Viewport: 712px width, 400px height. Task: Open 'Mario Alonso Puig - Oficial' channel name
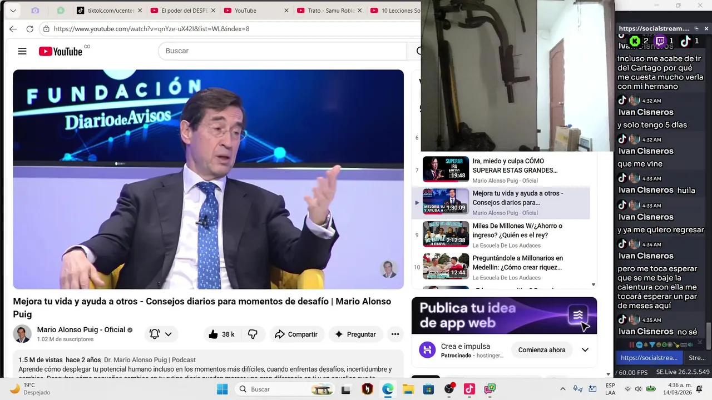[81, 329]
